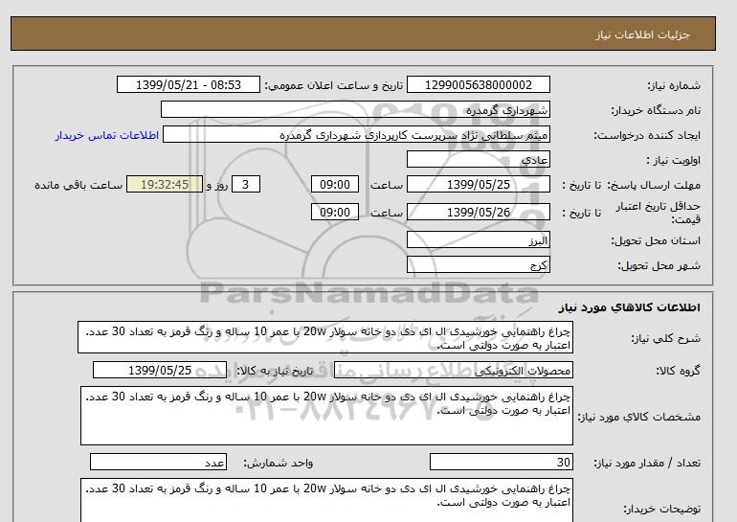Click the تعداد / مقدار مورد نیاز label
Viewport: 737px width, 522px height.
(647, 463)
